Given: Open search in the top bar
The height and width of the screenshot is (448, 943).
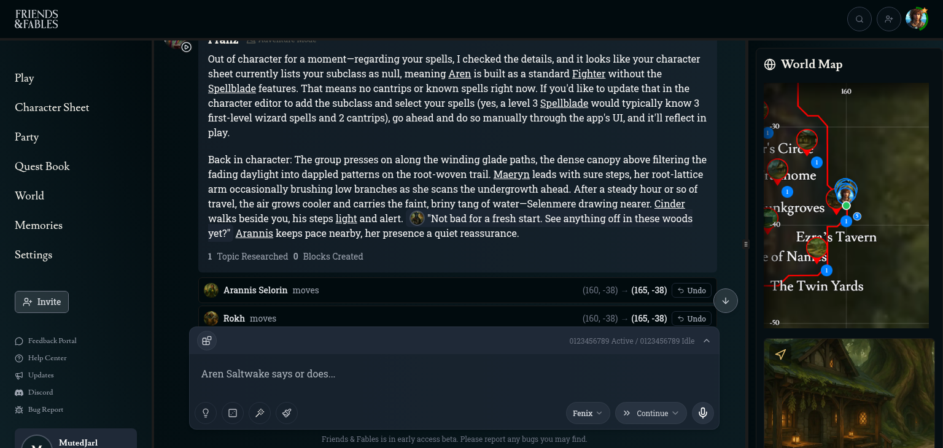Looking at the screenshot, I should 860,19.
